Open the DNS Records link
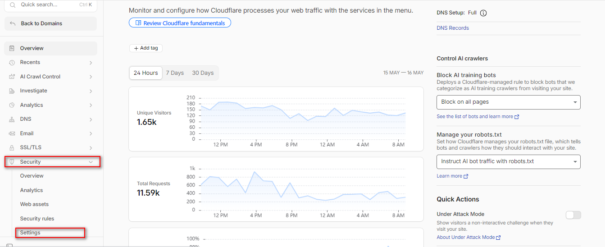 (x=453, y=28)
